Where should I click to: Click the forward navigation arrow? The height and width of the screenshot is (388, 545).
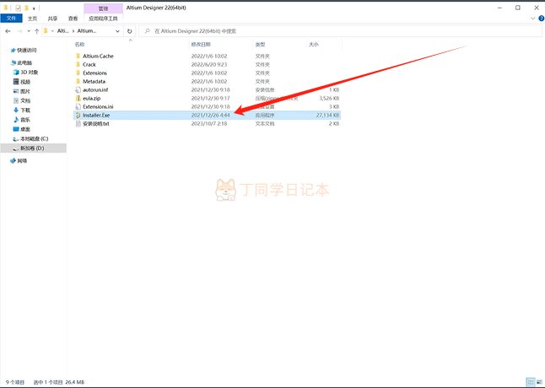tap(19, 31)
